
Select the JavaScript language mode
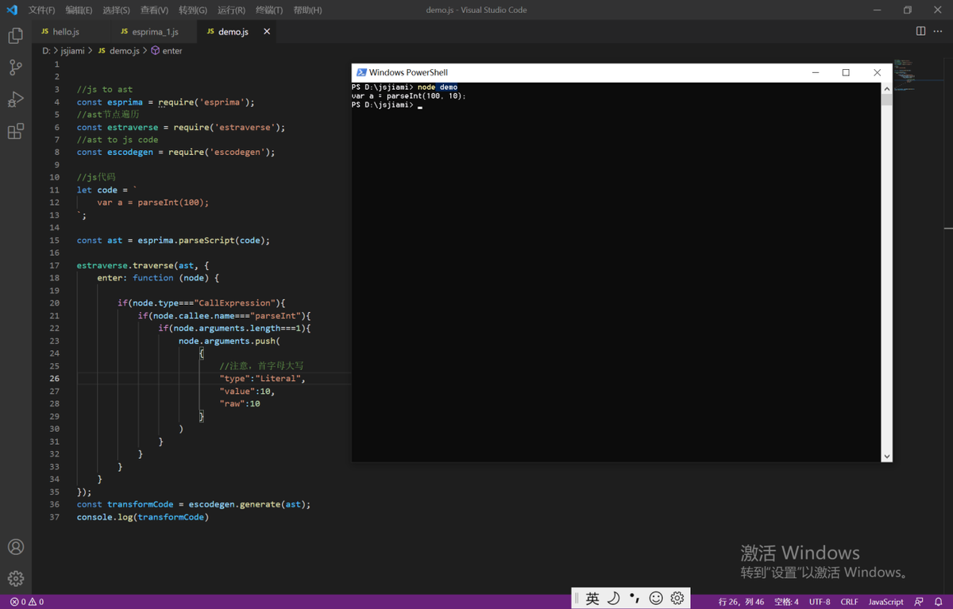coord(885,602)
